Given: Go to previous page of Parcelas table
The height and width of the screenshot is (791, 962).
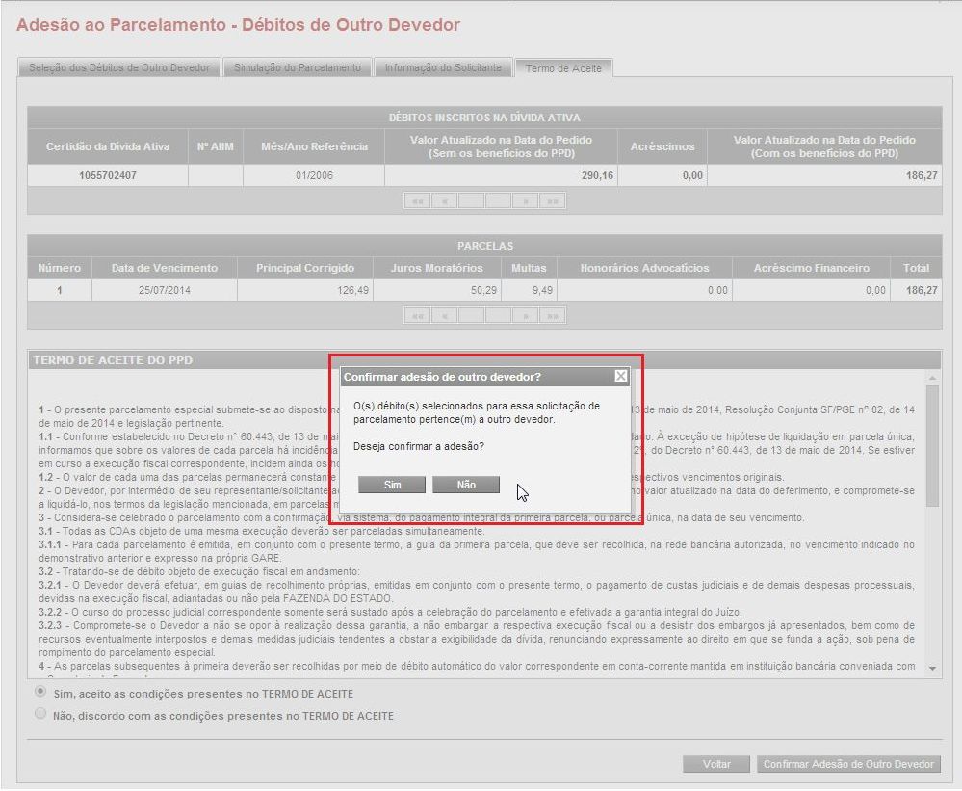Looking at the screenshot, I should point(444,315).
